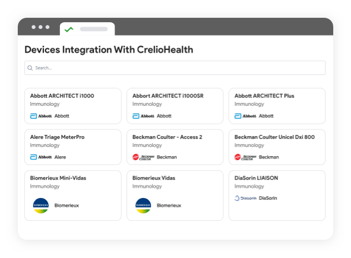This screenshot has width=351, height=258.
Task: Click Beckman Coulter logo in Unicel Dxi 800 card
Action: pyautogui.click(x=245, y=157)
